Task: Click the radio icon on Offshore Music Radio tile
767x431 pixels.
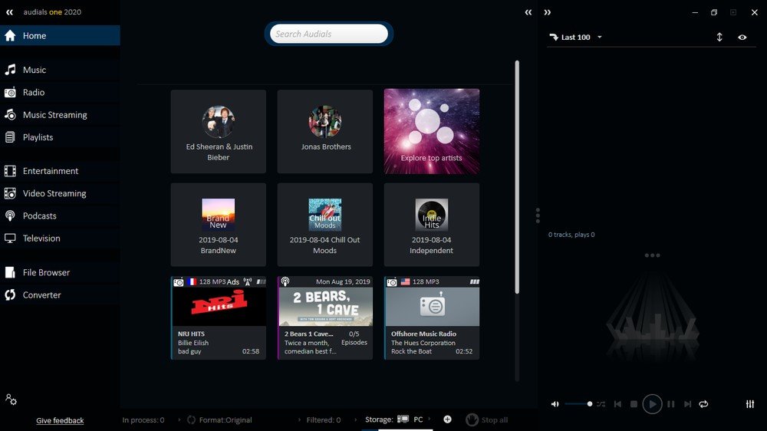Action: coord(392,282)
